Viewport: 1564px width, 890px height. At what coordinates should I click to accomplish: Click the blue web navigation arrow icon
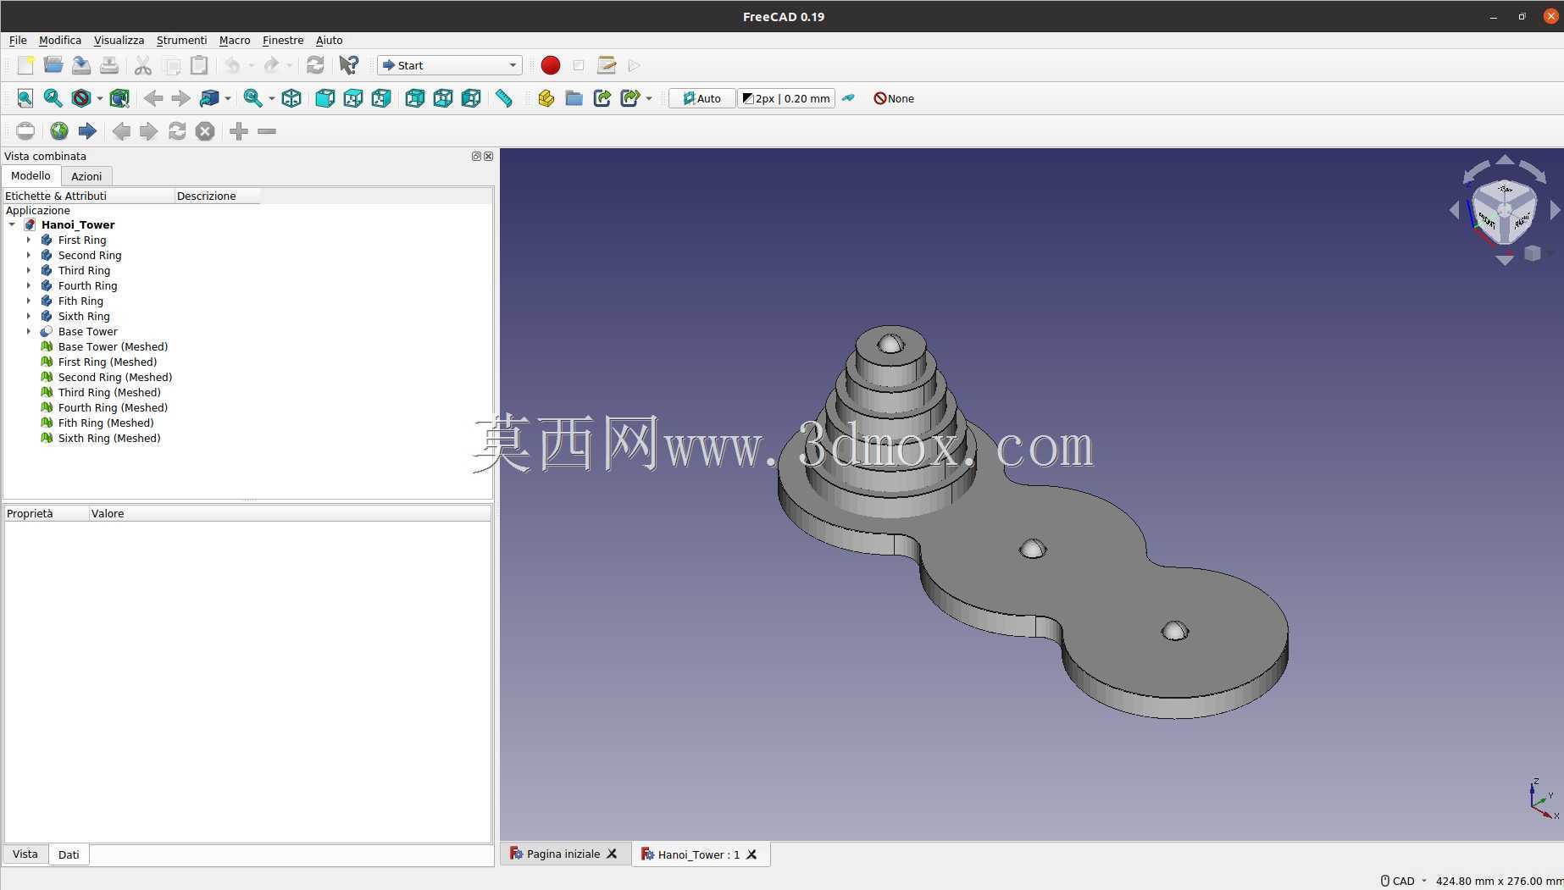tap(87, 131)
